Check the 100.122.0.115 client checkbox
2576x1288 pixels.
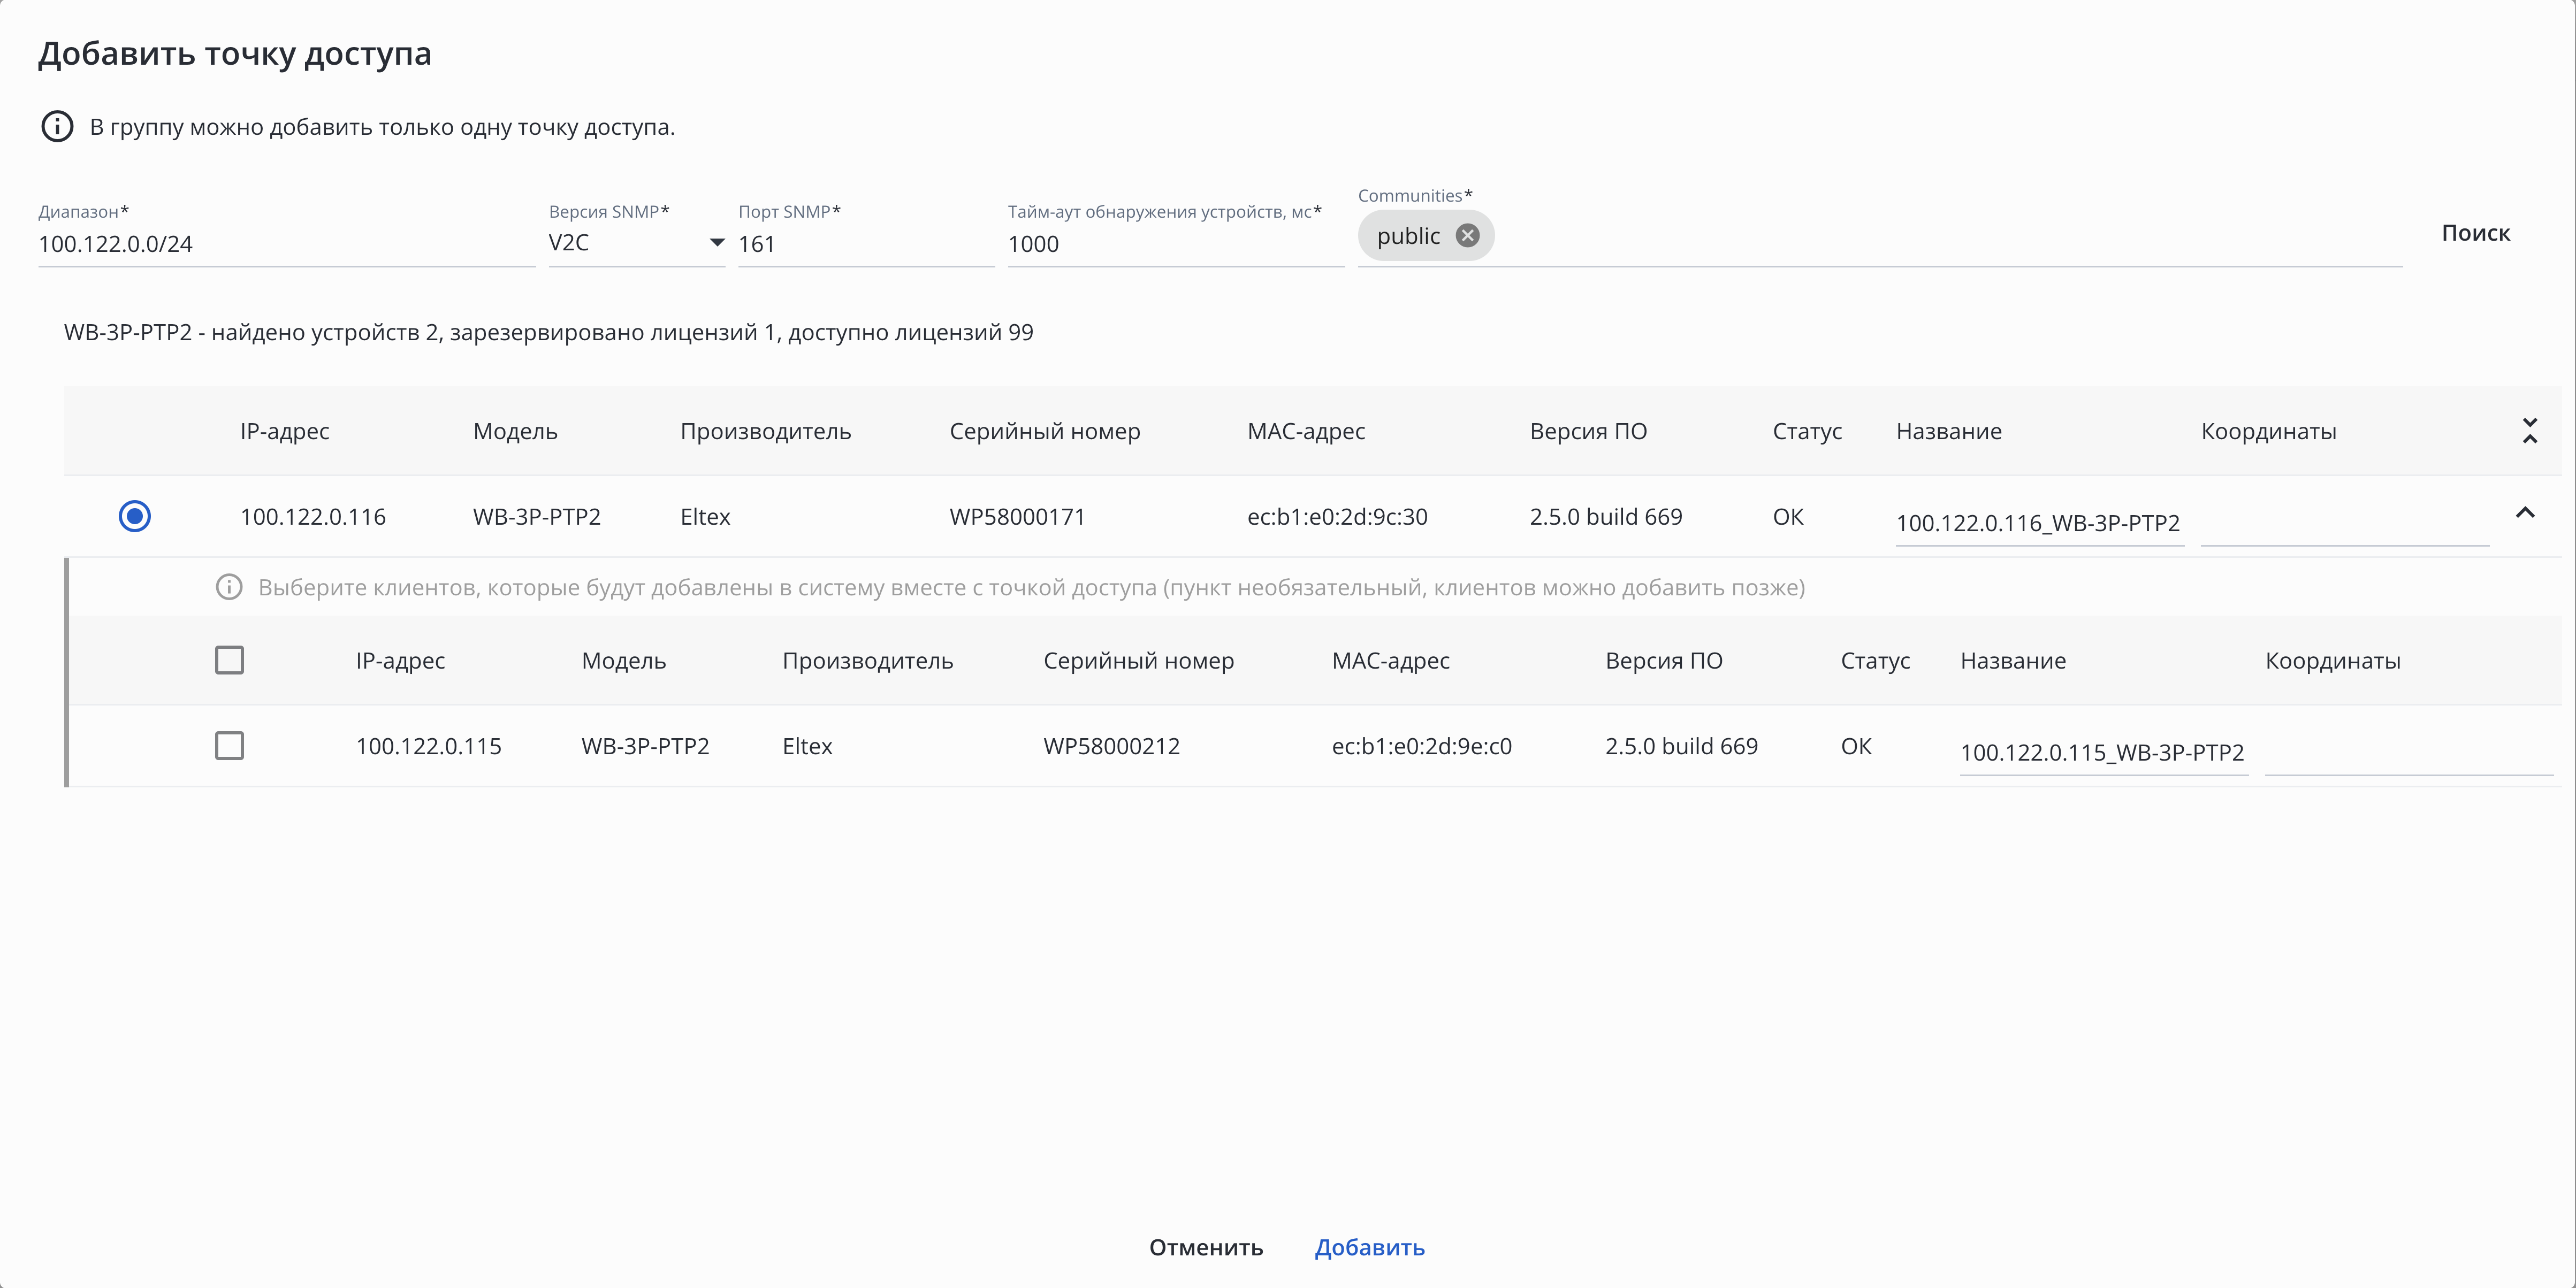pos(229,746)
